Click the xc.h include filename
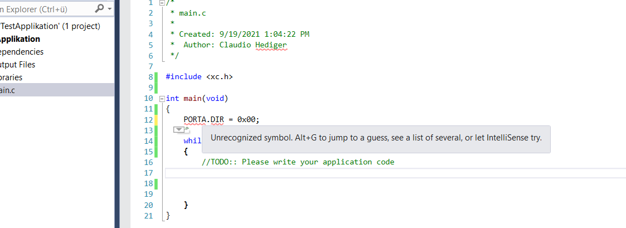This screenshot has height=228, width=626. [220, 77]
